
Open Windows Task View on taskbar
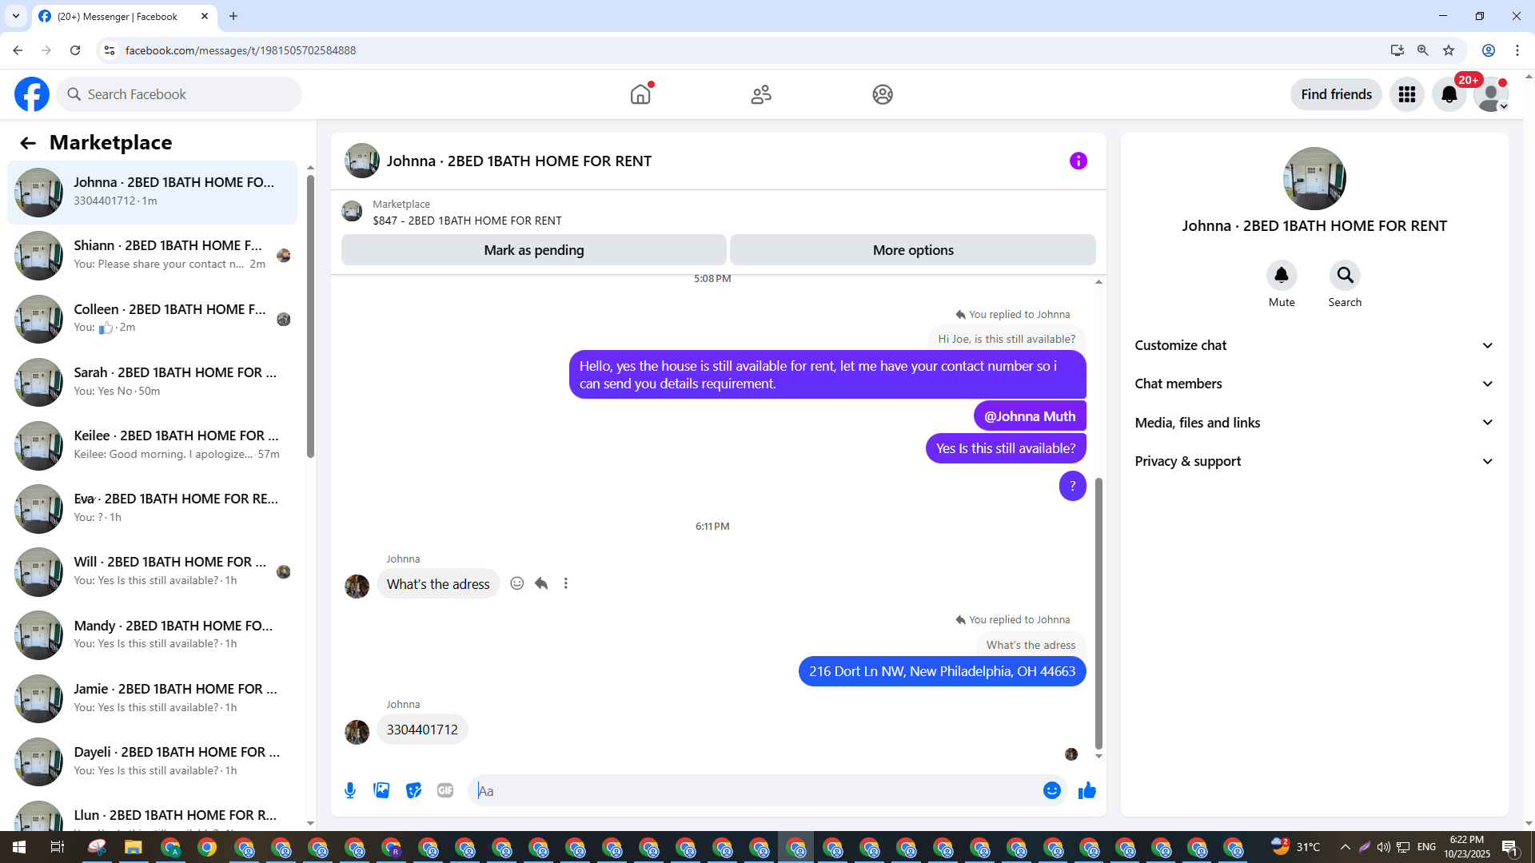[x=57, y=847]
